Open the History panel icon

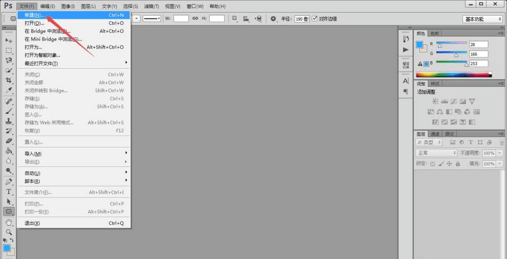coord(406,39)
